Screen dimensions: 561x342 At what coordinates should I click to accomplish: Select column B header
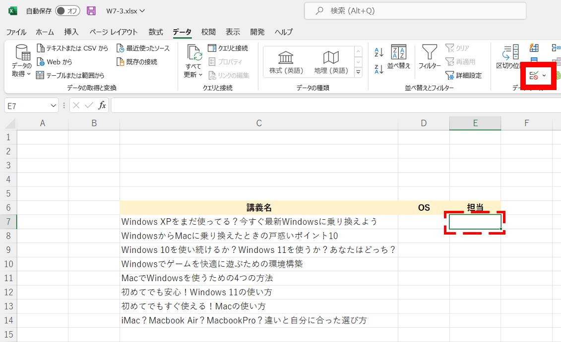tap(94, 124)
